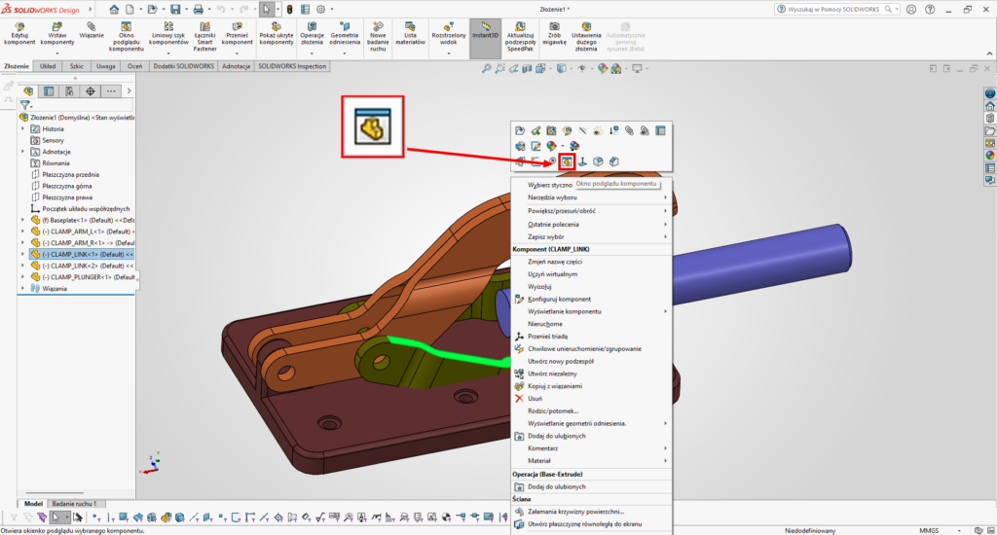
Task: Click the help question mark icon
Action: coord(930,10)
